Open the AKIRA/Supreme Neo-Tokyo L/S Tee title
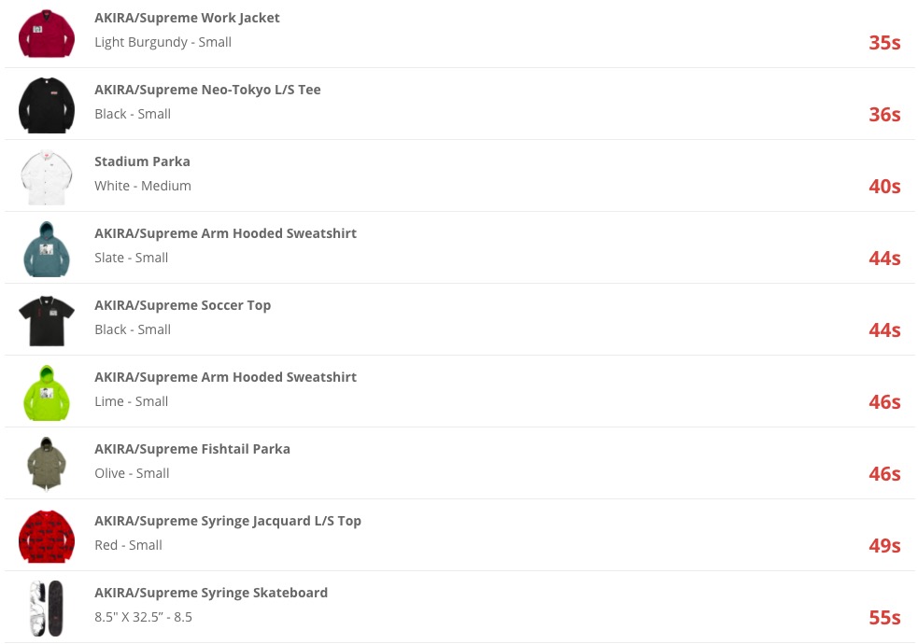The width and height of the screenshot is (918, 644). tap(207, 90)
